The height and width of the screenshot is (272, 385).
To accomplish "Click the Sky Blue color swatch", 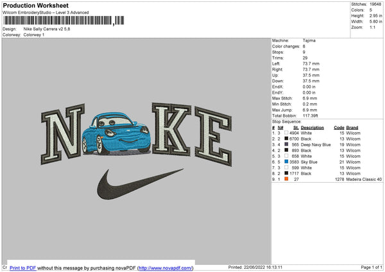I will [x=286, y=162].
